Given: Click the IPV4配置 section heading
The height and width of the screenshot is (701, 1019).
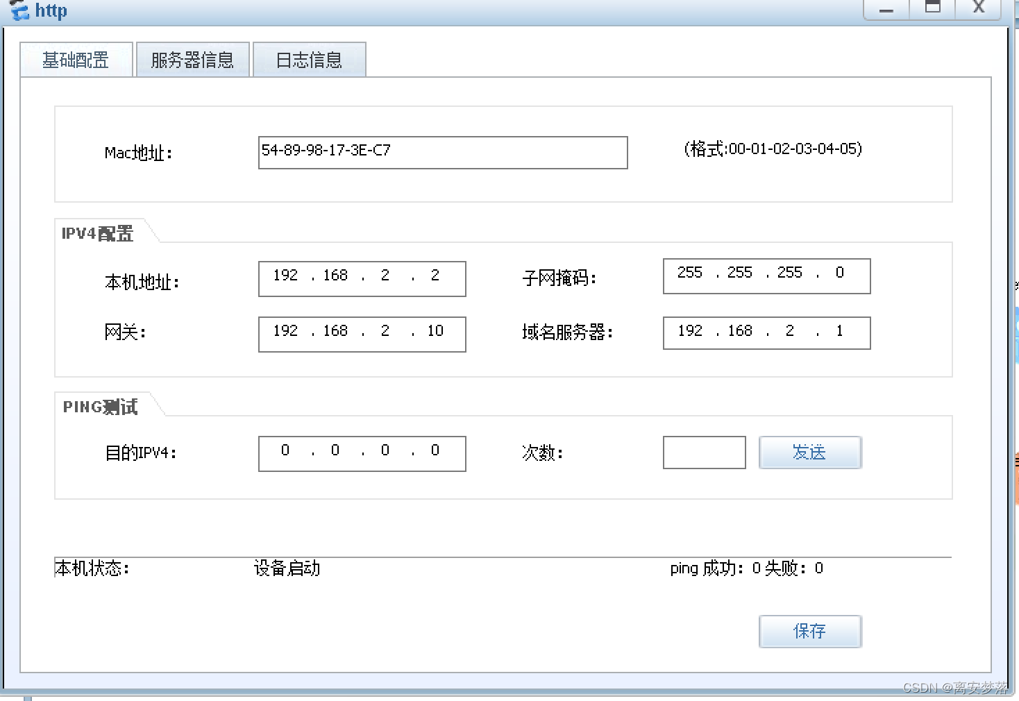Looking at the screenshot, I should coord(97,234).
